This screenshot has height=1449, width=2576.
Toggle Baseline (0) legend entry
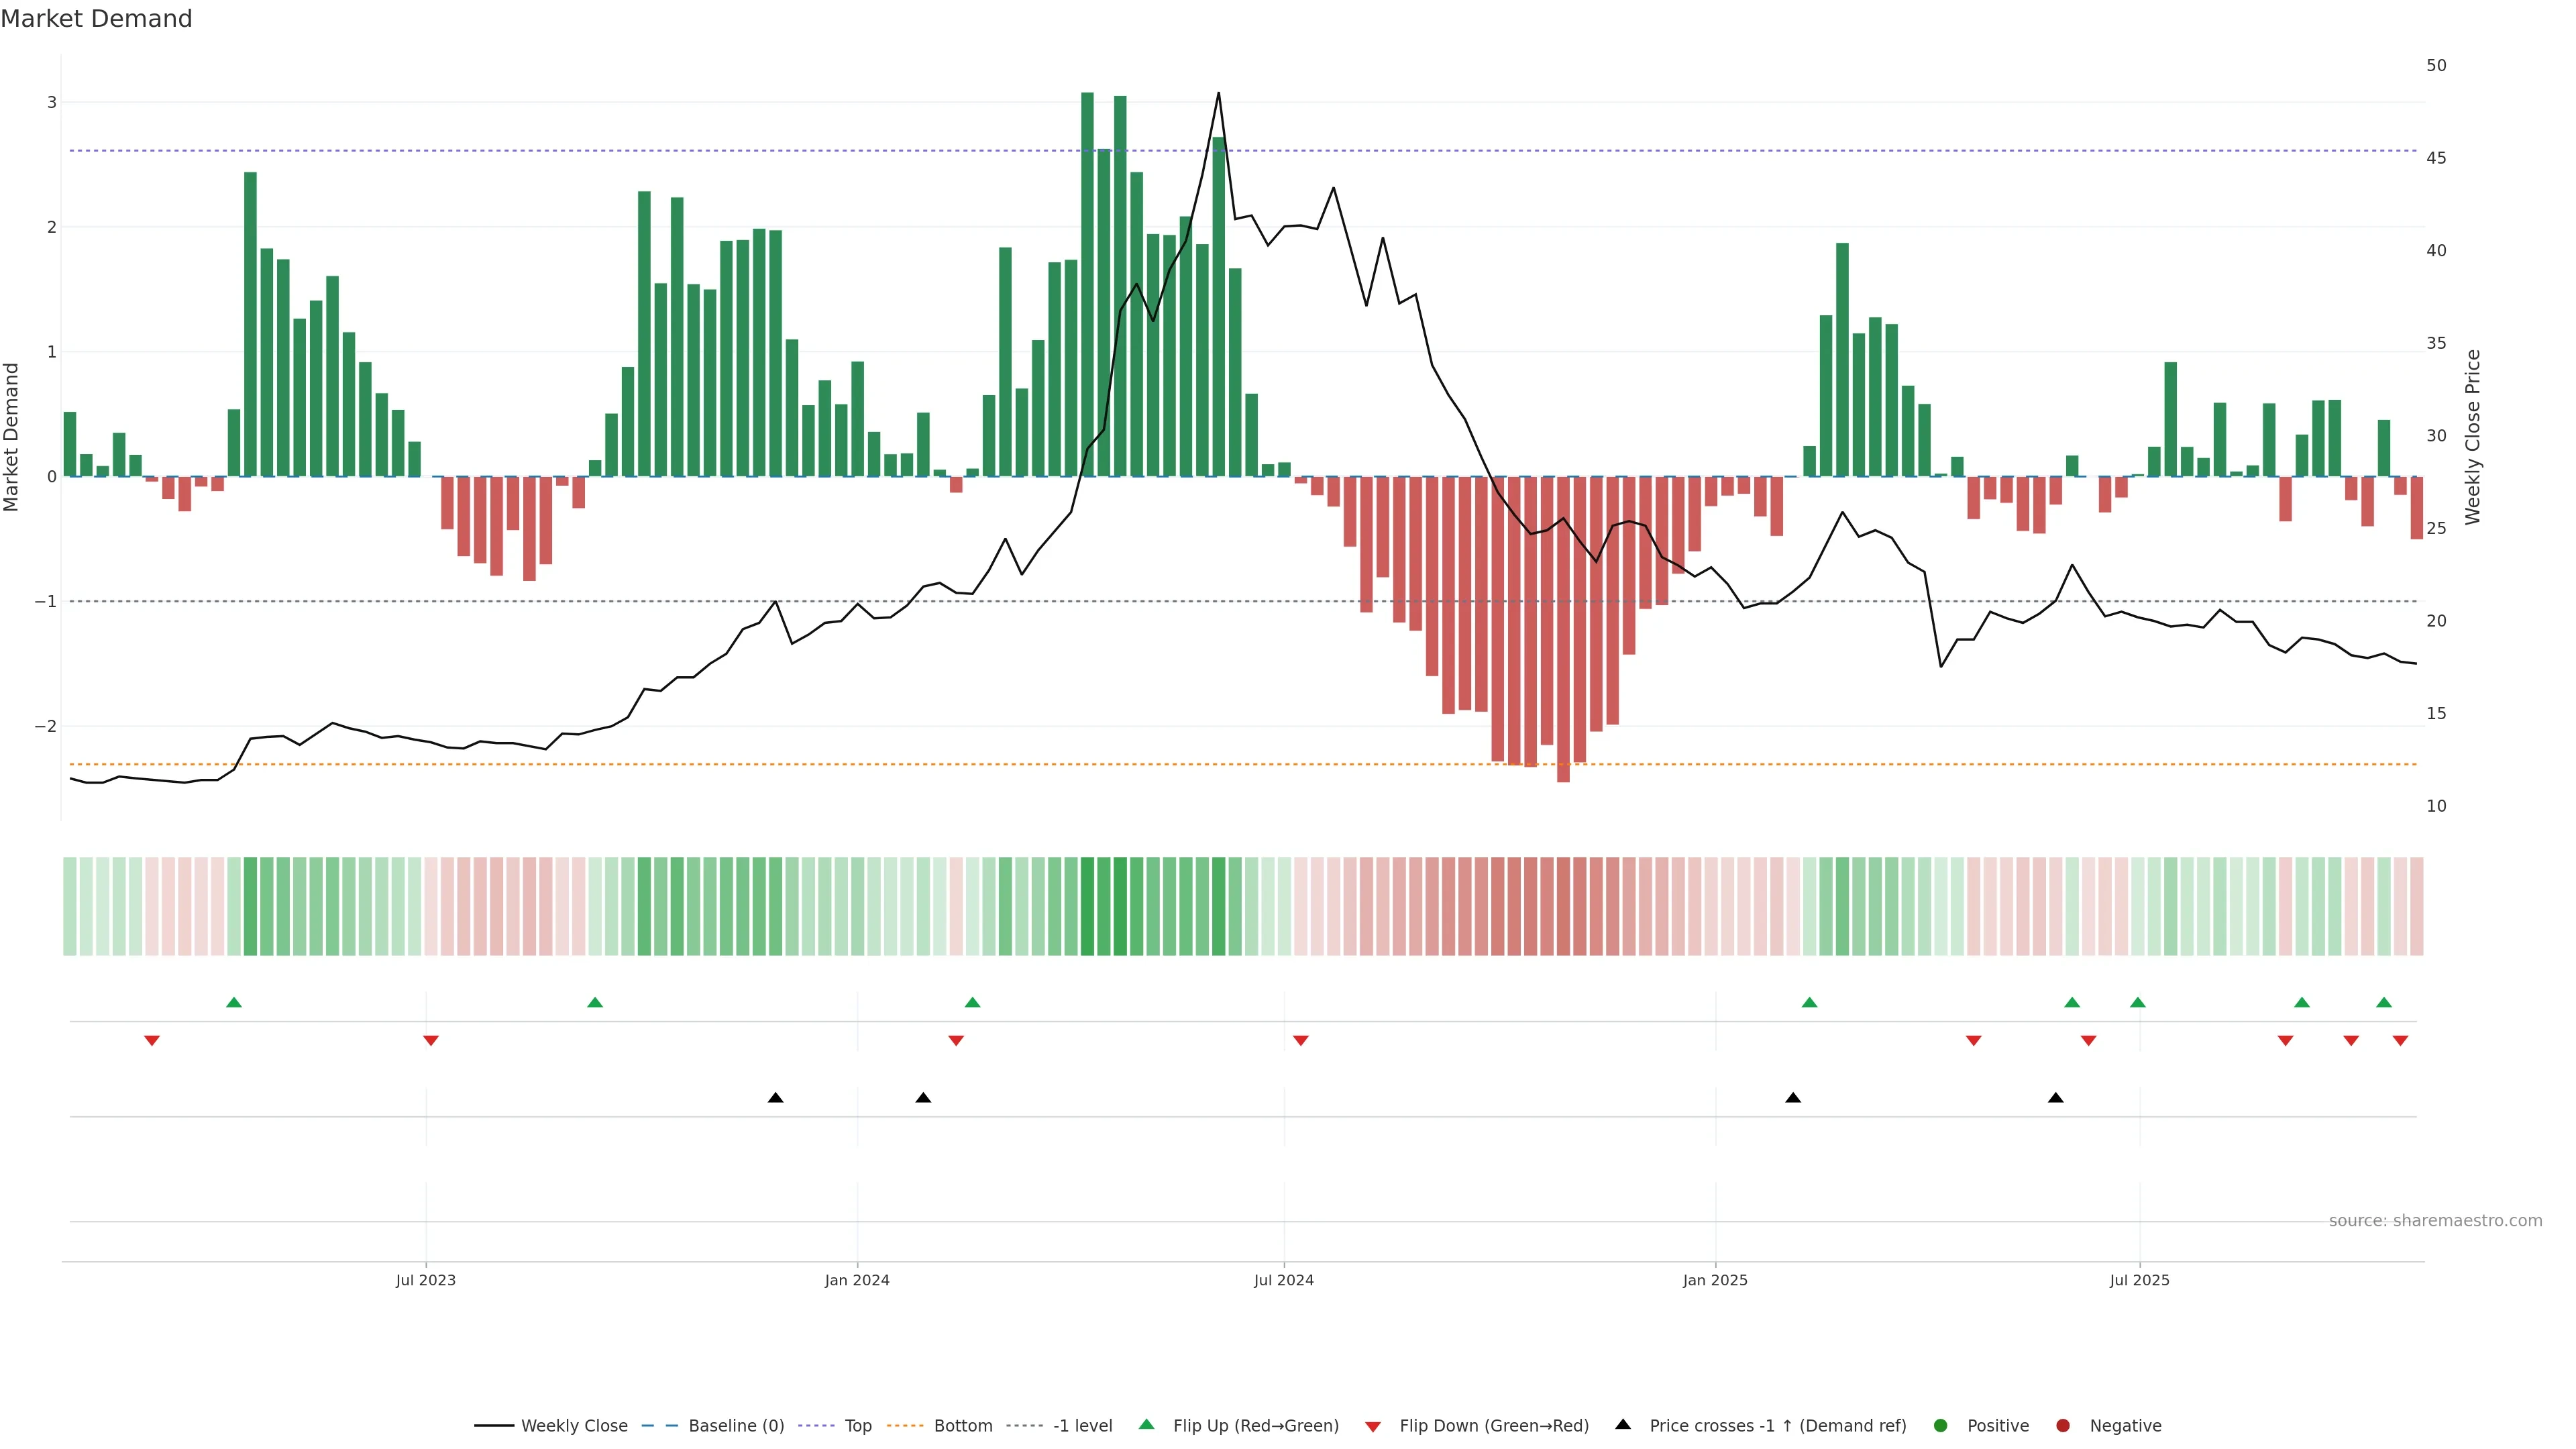pyautogui.click(x=736, y=1425)
